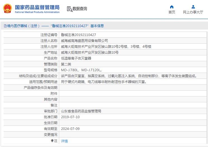
Task: Click the bulb icon beside 注
Action: tap(52, 141)
